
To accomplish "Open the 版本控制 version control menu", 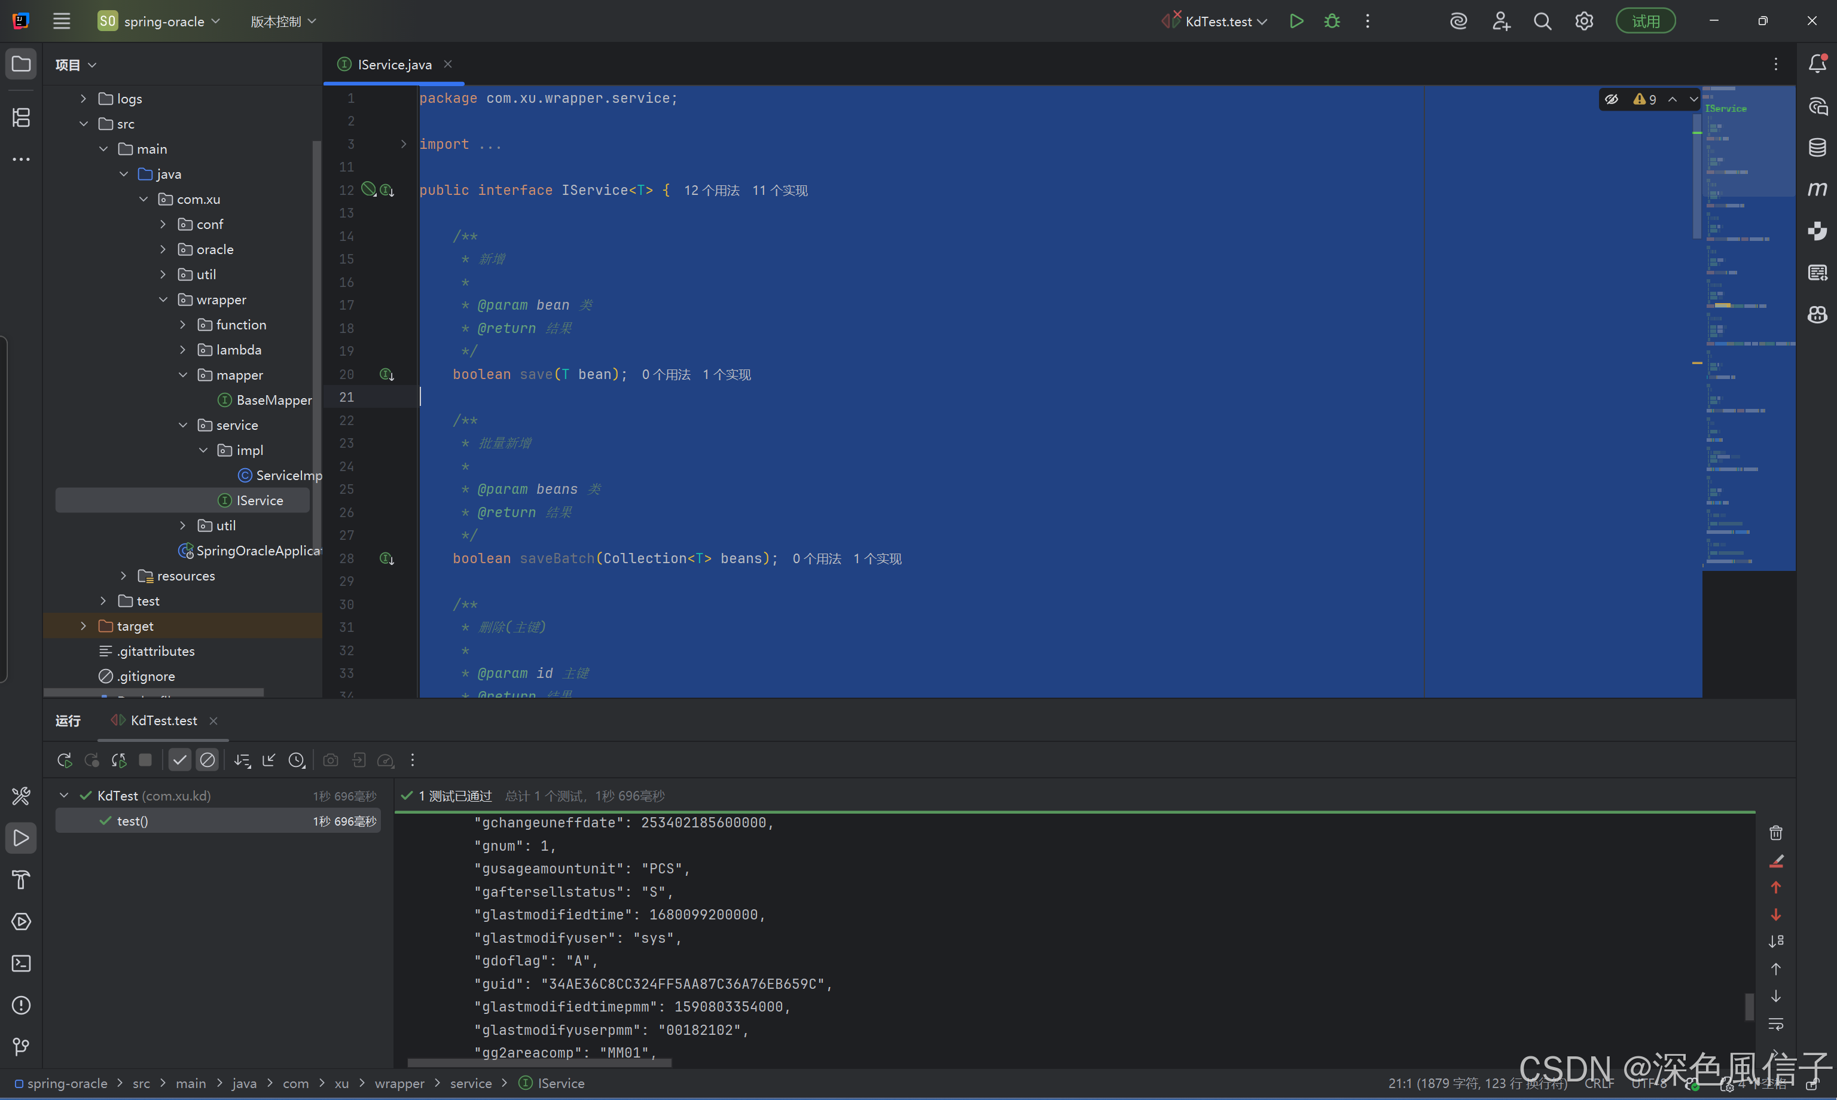I will (x=283, y=21).
